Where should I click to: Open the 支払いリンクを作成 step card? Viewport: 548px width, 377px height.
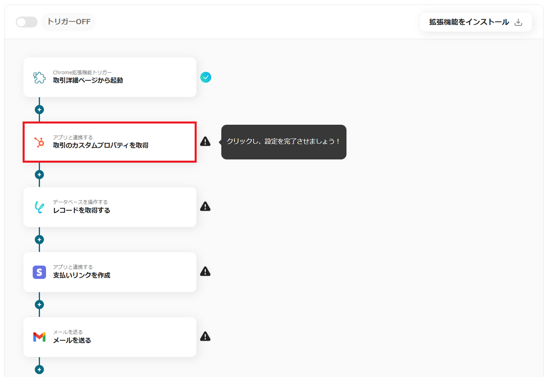(x=110, y=272)
